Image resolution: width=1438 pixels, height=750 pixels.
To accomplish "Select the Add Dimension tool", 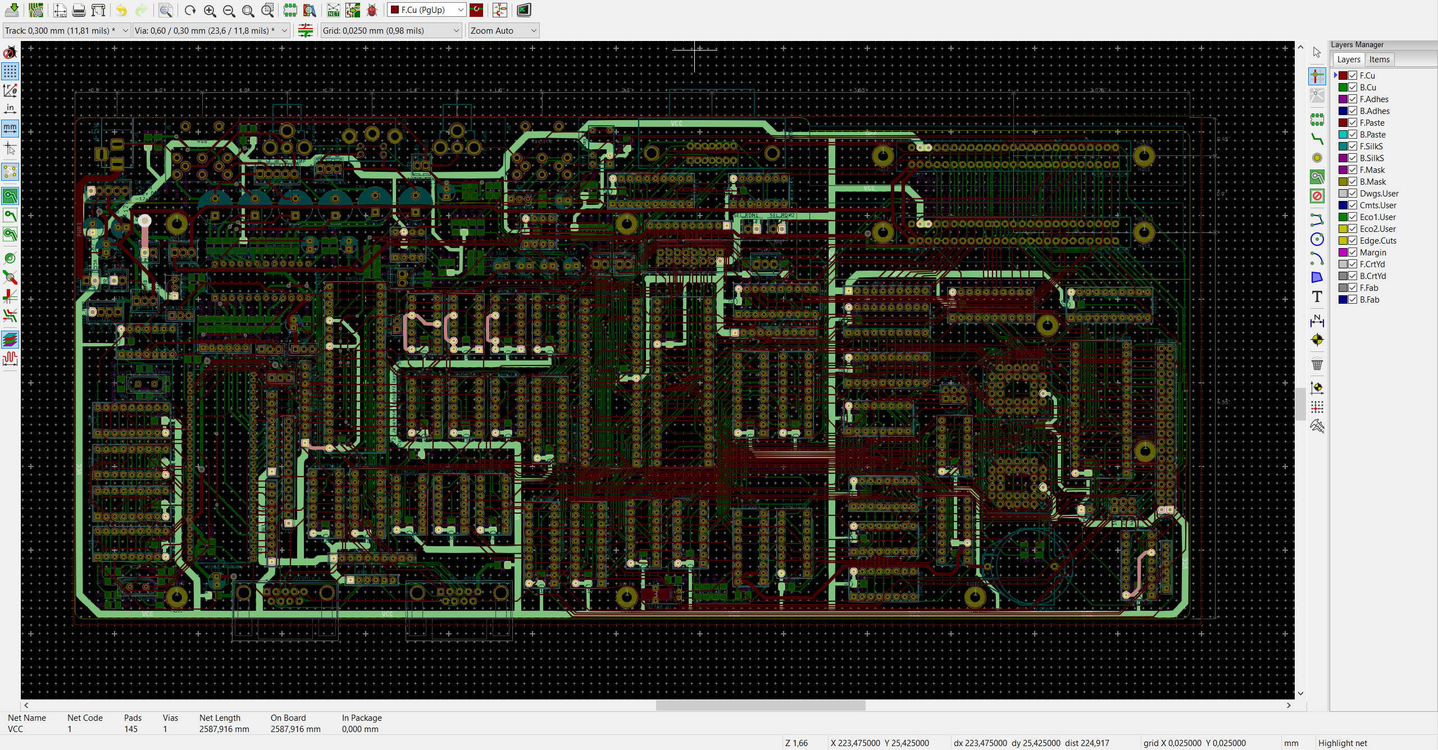I will [x=1317, y=321].
